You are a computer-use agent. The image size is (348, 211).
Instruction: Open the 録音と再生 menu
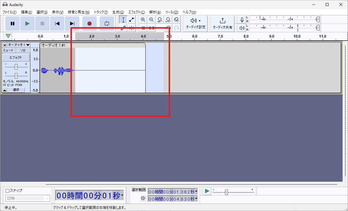pyautogui.click(x=79, y=12)
